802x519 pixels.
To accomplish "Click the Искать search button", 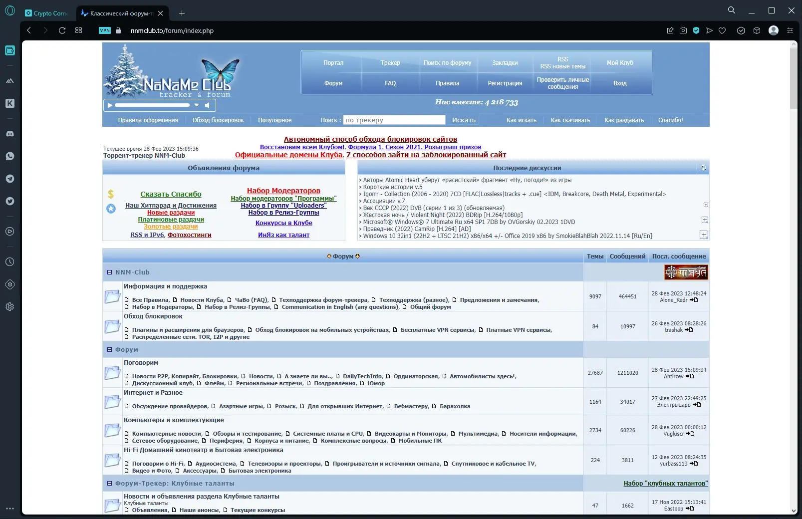I will [x=464, y=120].
